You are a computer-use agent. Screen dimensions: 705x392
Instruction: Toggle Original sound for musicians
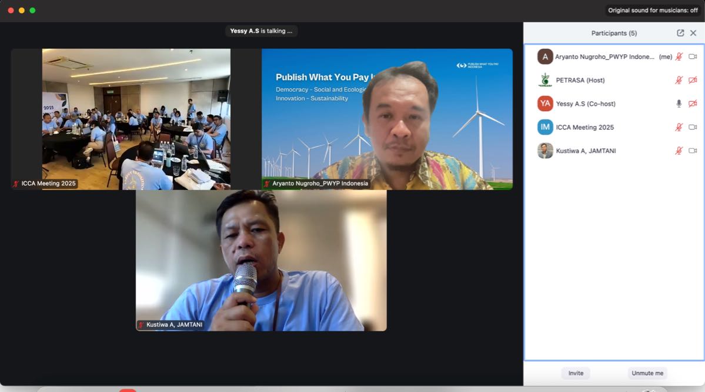[x=653, y=11]
